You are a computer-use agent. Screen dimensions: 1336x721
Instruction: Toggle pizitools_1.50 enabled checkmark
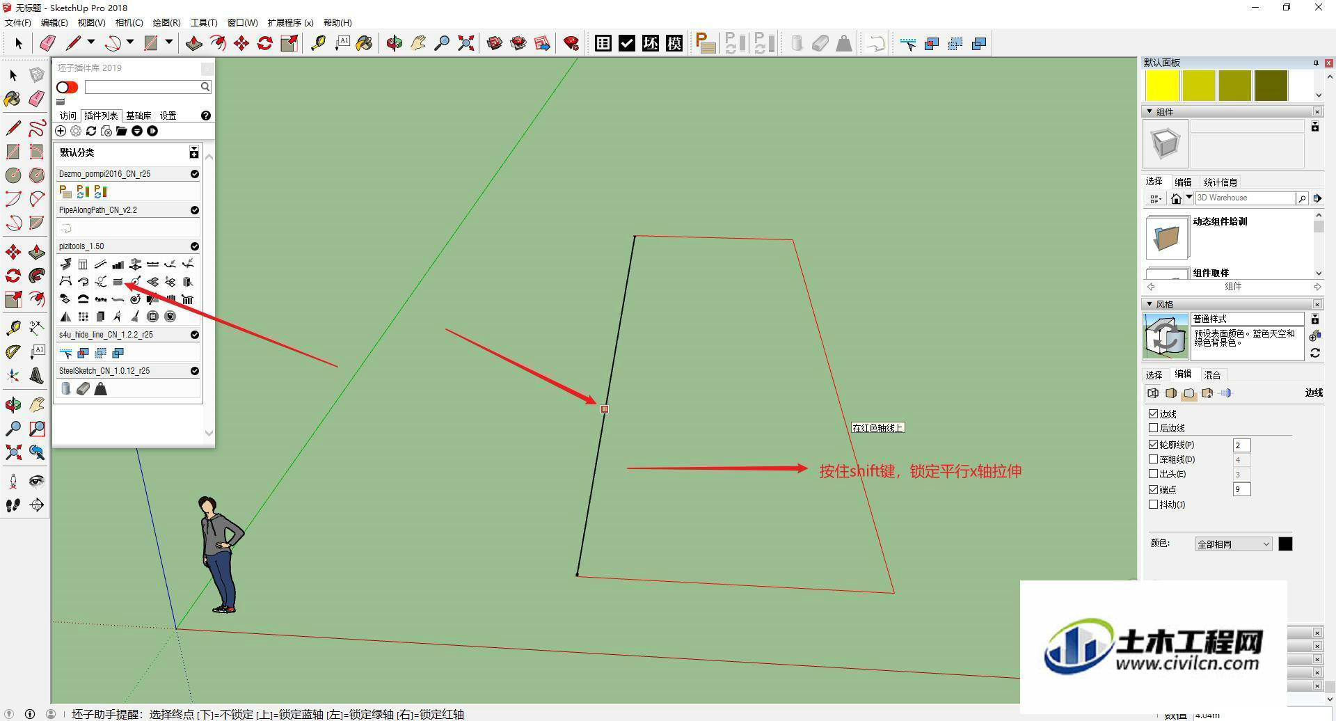click(x=195, y=246)
